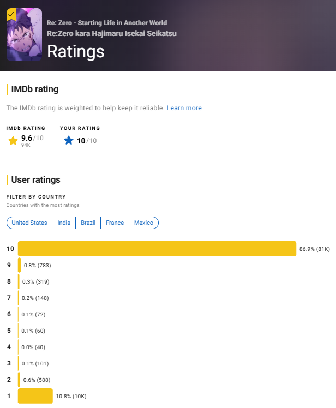Image resolution: width=336 pixels, height=408 pixels.
Task: Open the Re:Zero poster thumbnail
Action: [24, 34]
